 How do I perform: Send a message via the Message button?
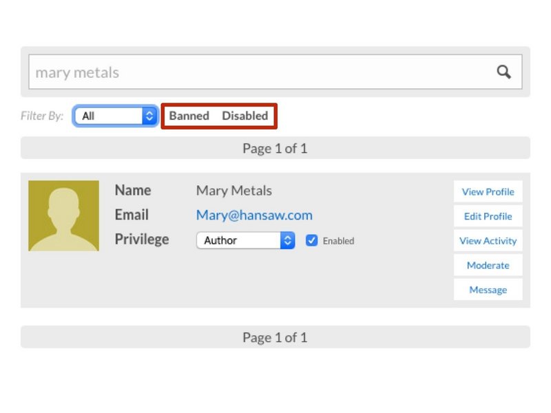tap(488, 290)
